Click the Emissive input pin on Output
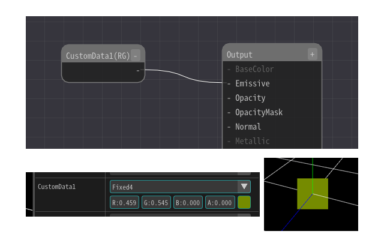The image size is (384, 240). (x=229, y=84)
